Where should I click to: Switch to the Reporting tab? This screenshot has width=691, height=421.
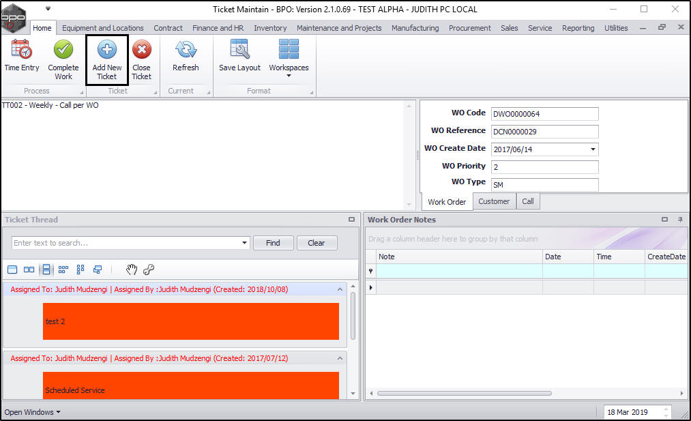(x=578, y=28)
